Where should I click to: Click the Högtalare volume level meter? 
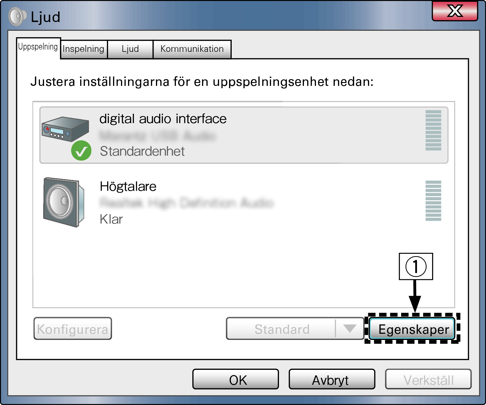[433, 201]
